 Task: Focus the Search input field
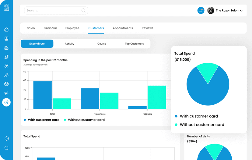coord(56,10)
